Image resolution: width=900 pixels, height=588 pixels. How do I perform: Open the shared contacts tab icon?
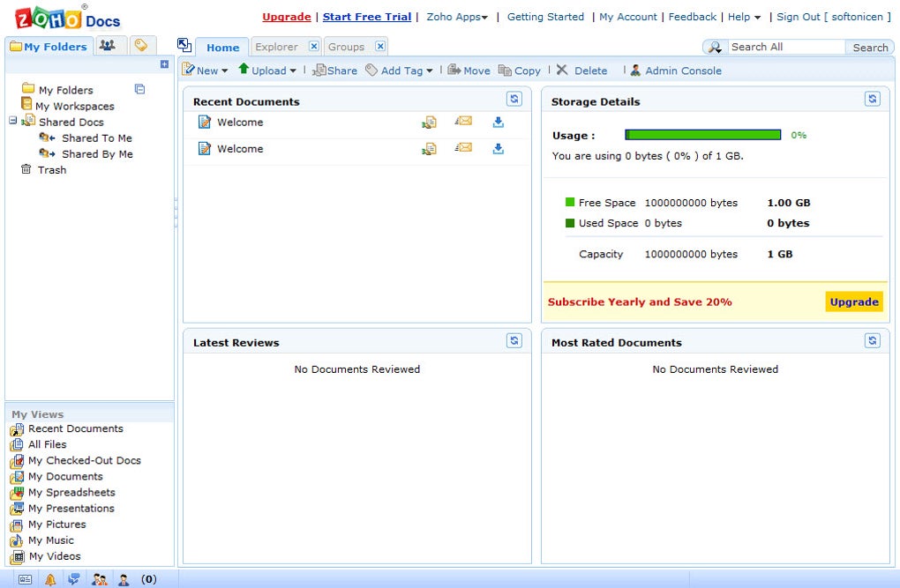click(108, 45)
